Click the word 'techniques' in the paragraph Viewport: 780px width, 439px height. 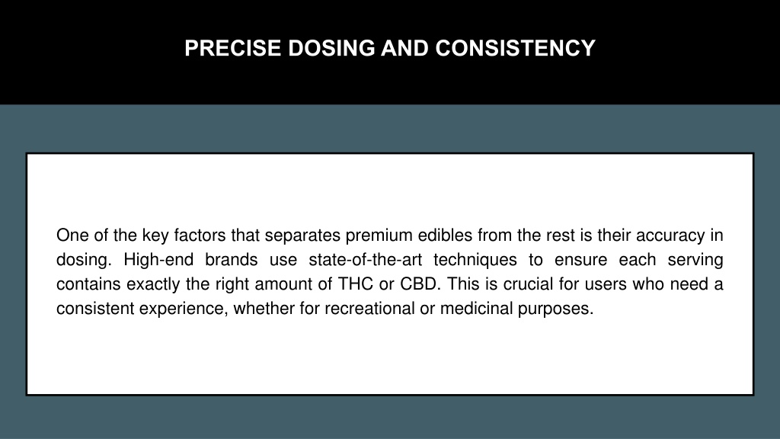pyautogui.click(x=475, y=260)
